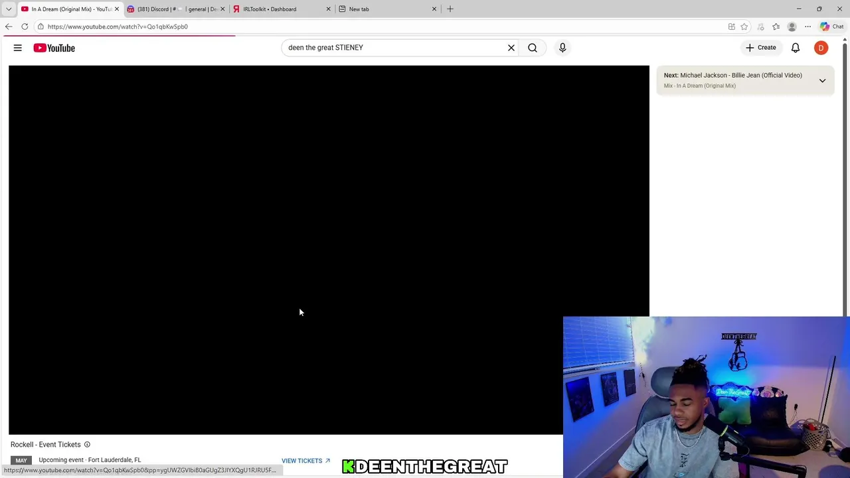This screenshot has width=850, height=478.
Task: Click the MAY date badge
Action: (21, 461)
